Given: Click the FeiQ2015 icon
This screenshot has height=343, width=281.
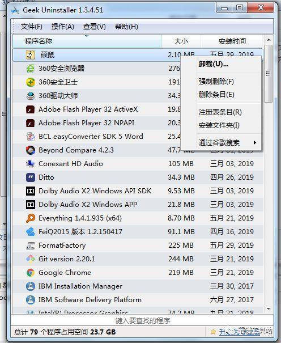Looking at the screenshot, I should (x=31, y=232).
